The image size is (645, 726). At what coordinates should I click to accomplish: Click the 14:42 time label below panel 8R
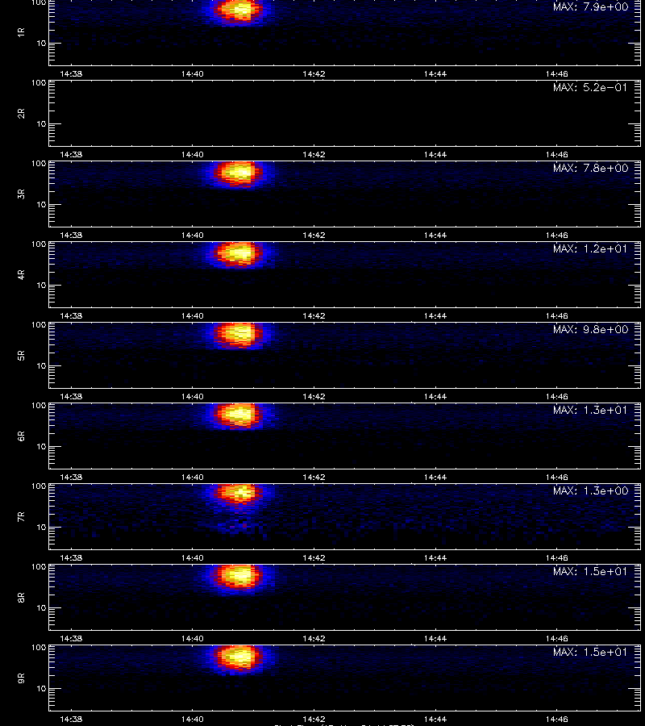click(x=314, y=638)
